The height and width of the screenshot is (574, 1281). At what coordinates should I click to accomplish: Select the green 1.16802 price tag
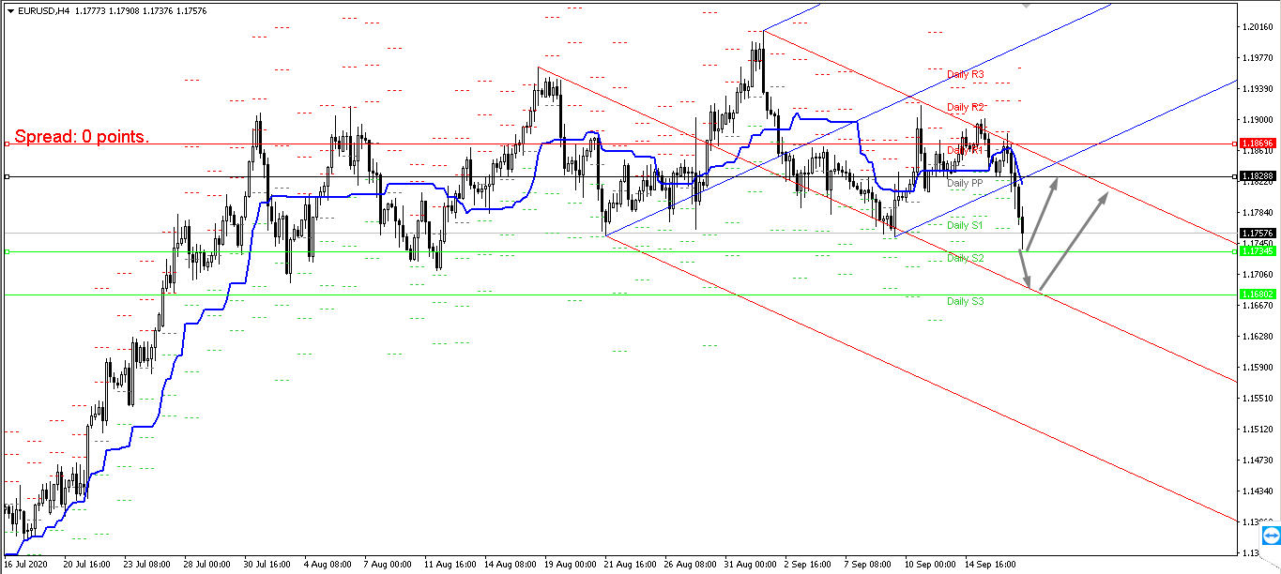1257,295
